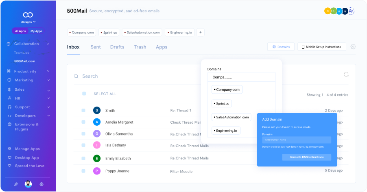Expand the Developers section chevron

coord(48,116)
